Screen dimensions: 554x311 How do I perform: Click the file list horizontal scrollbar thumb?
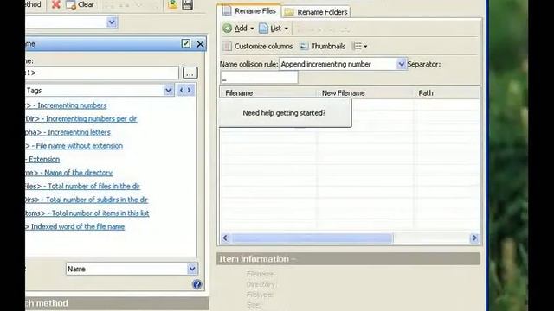coord(312,238)
